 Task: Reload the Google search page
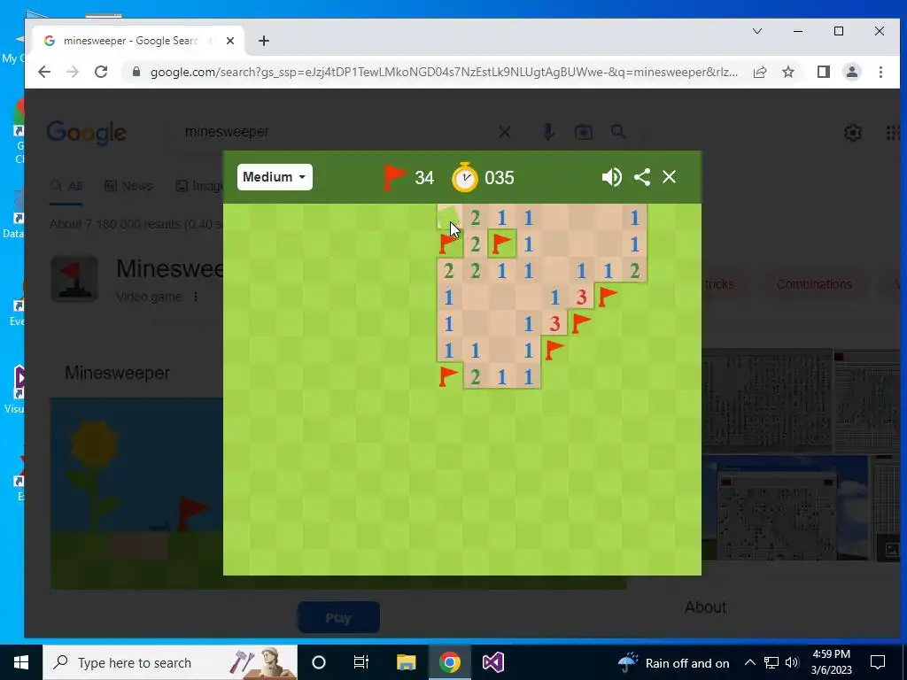point(101,72)
